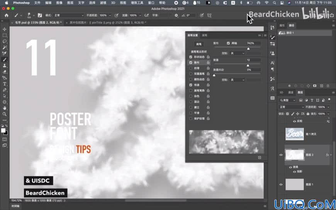Enable 纹理 checkbox in brush settings
This screenshot has width=336, height=210.
click(191, 68)
